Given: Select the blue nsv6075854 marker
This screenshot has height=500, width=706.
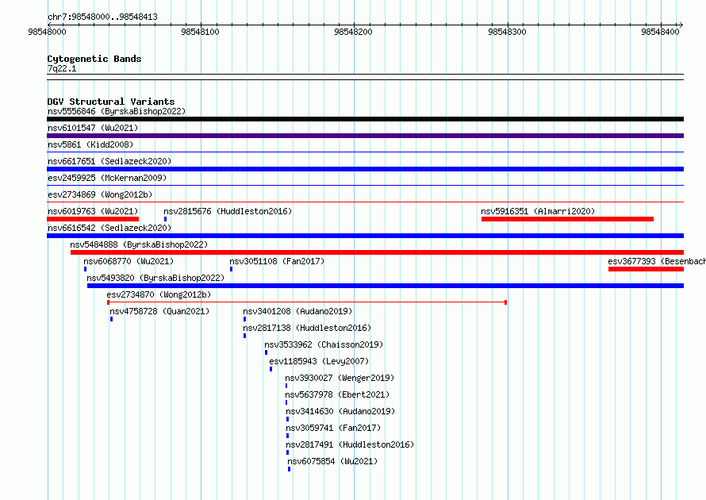Looking at the screenshot, I should (x=289, y=469).
